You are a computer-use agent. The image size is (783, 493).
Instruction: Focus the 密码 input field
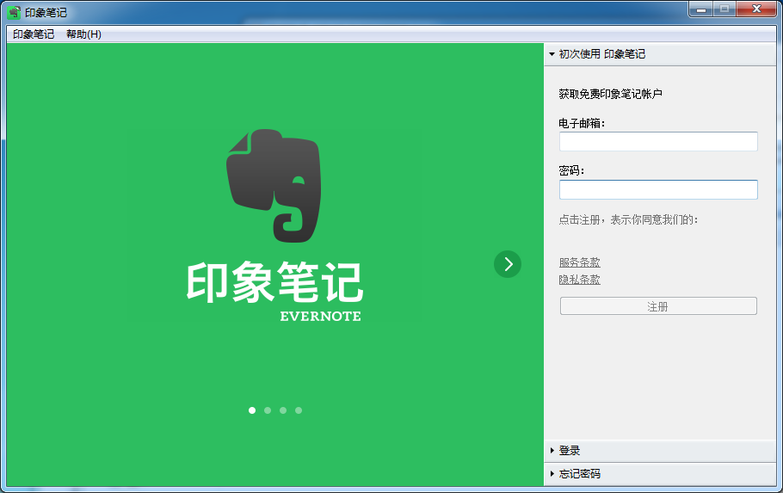658,190
